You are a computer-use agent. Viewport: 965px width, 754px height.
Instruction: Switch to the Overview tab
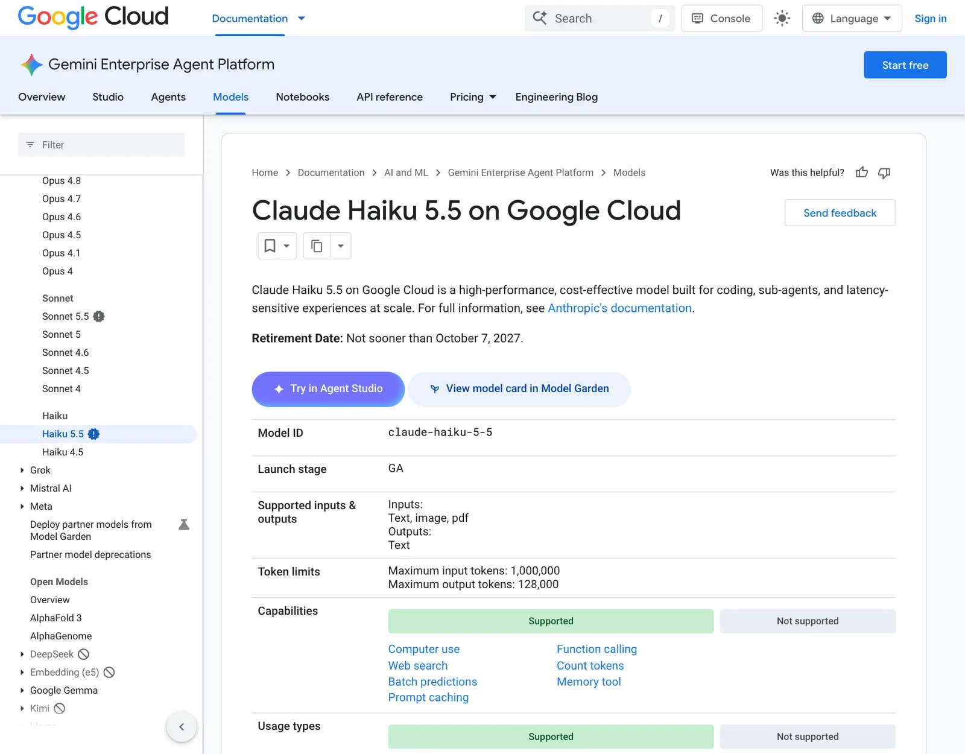42,97
